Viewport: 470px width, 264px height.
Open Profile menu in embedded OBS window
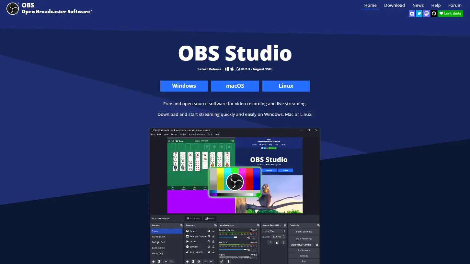click(x=183, y=135)
